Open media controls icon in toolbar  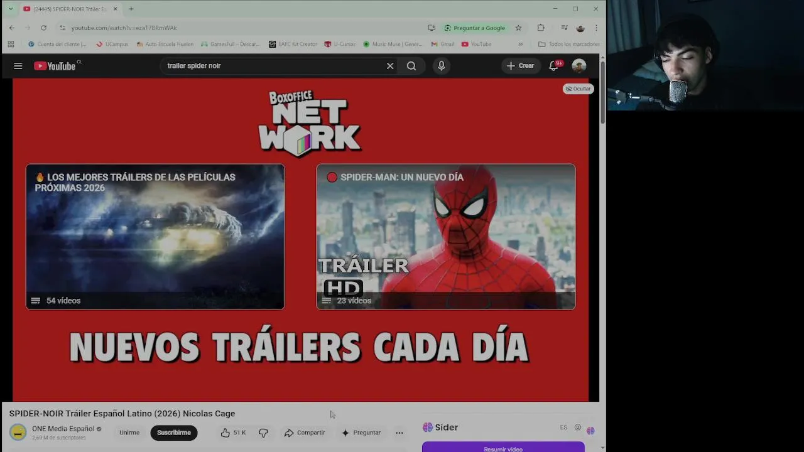[x=564, y=28]
